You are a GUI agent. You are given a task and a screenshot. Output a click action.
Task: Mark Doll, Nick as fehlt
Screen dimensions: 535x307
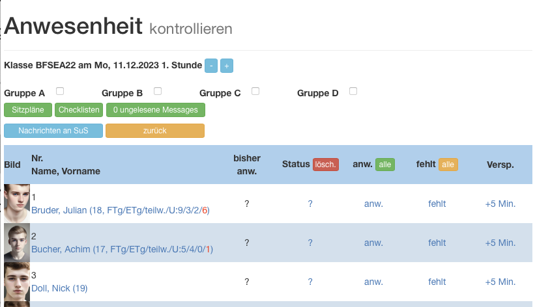tap(437, 282)
